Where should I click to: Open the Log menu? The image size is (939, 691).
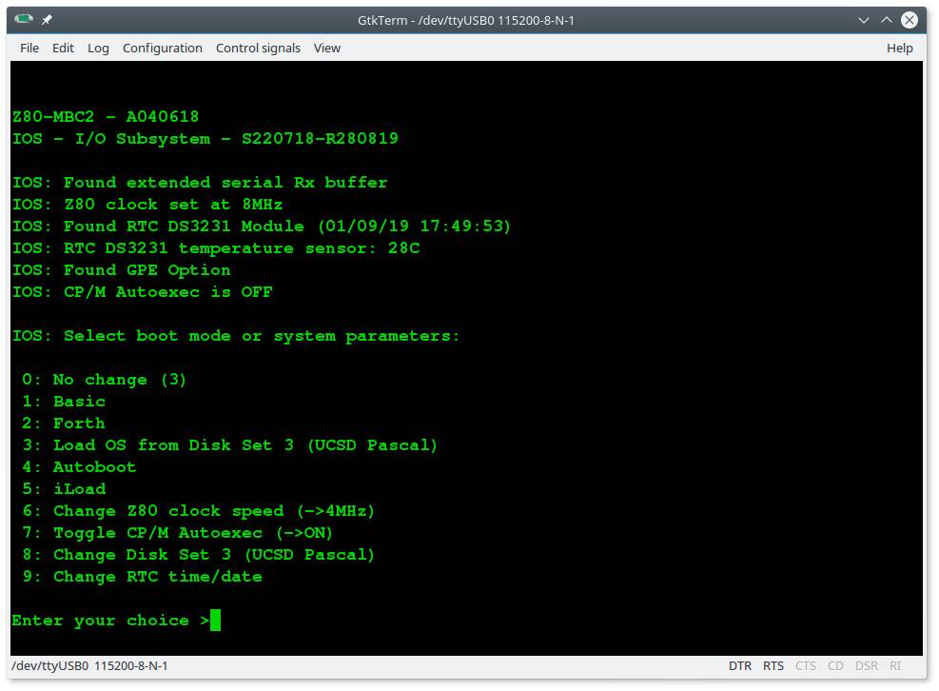tap(98, 48)
